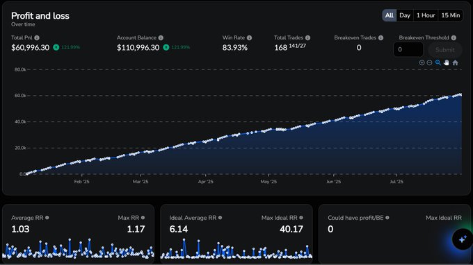Click the chart zoom out icon
Viewport: 473px width, 265px height.
click(x=429, y=62)
